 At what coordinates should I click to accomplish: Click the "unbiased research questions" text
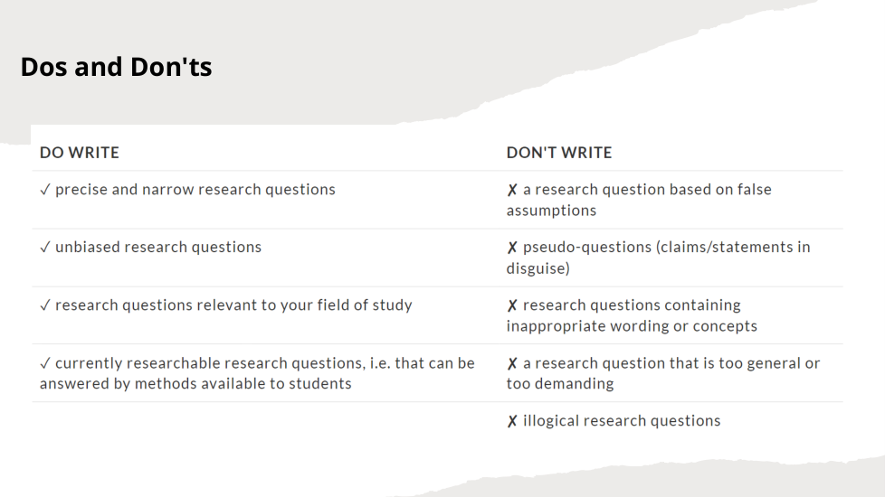click(158, 248)
